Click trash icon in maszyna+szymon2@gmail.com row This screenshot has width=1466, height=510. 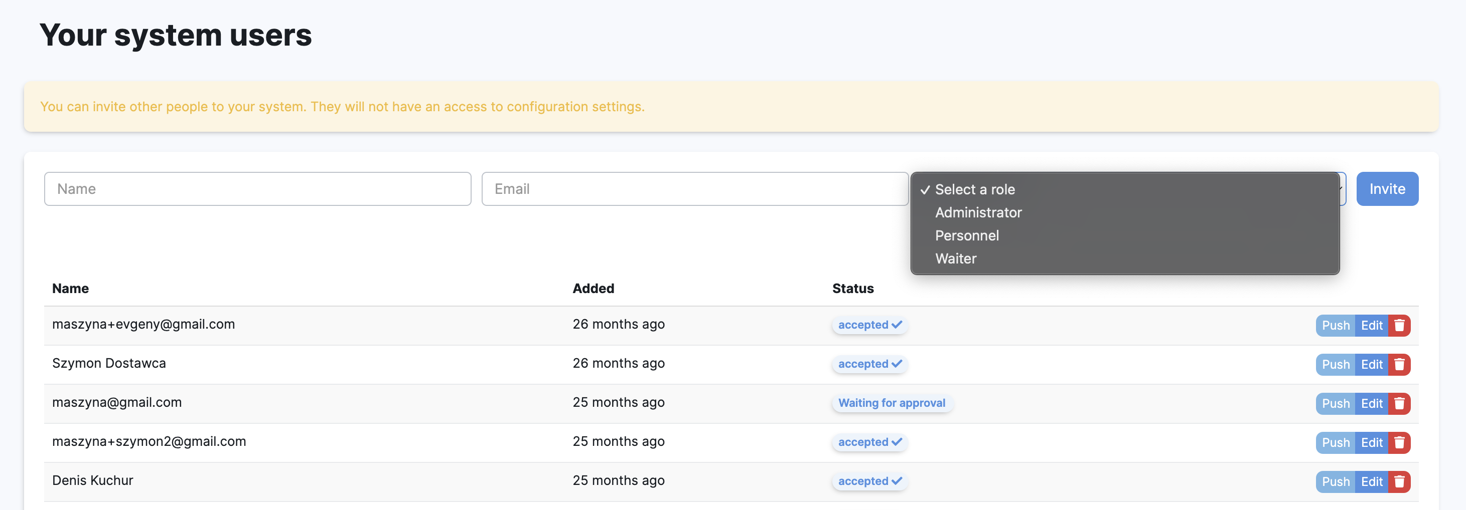(x=1399, y=443)
